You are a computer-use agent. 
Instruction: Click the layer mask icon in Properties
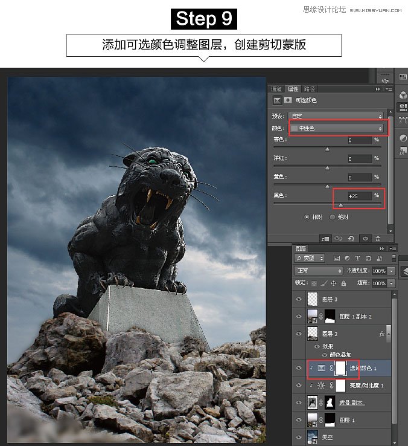click(x=288, y=100)
